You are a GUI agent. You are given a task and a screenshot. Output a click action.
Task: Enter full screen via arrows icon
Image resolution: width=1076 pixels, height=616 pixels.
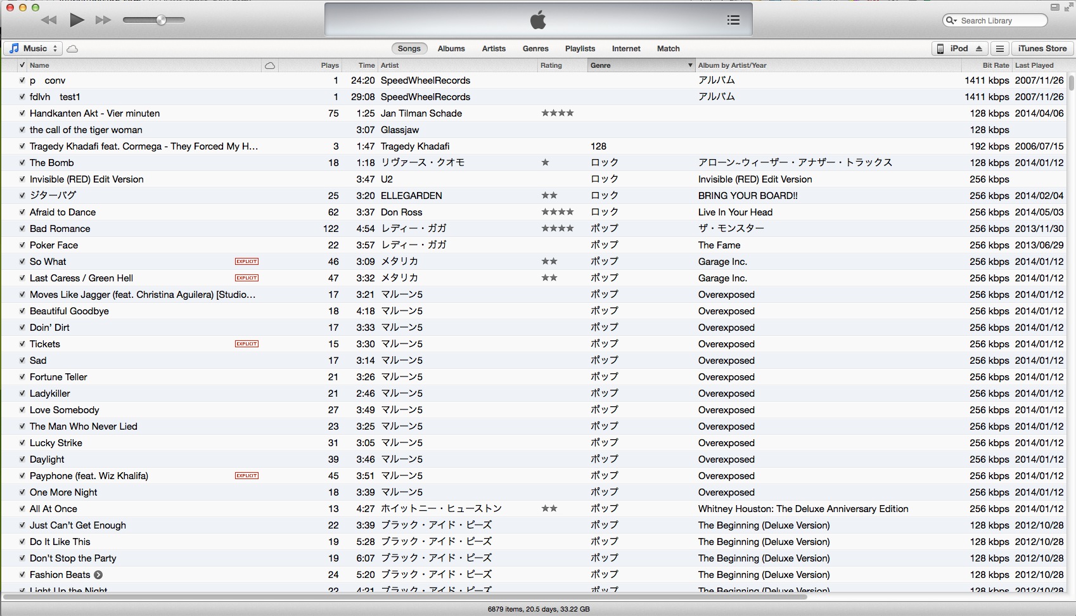click(x=1068, y=8)
